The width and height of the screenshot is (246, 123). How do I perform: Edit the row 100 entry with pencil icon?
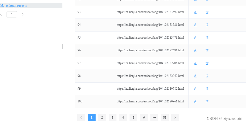pos(195,102)
